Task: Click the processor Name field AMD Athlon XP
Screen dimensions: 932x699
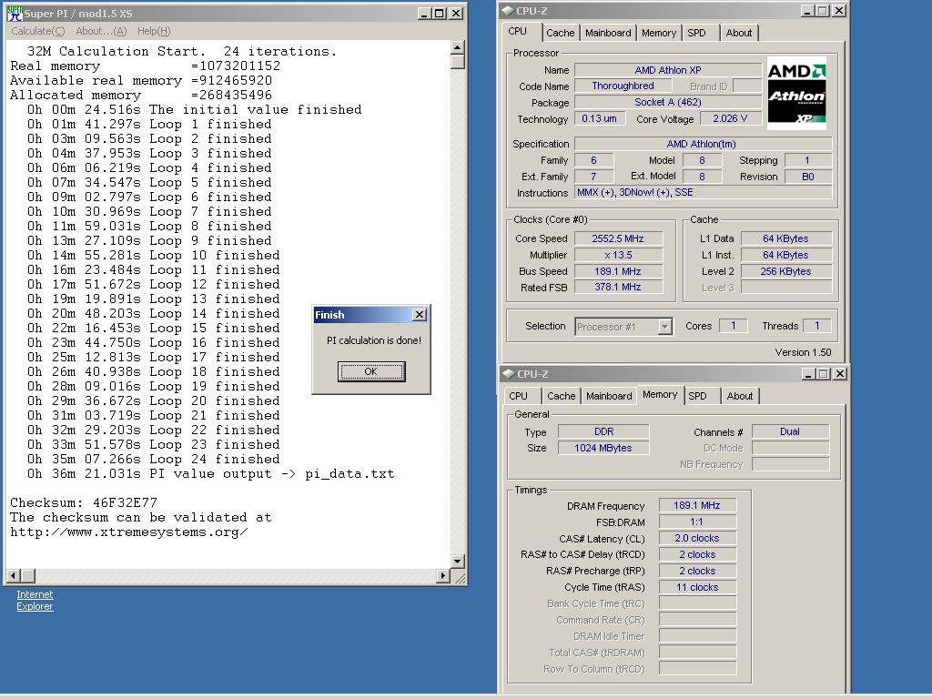Action: [x=668, y=70]
